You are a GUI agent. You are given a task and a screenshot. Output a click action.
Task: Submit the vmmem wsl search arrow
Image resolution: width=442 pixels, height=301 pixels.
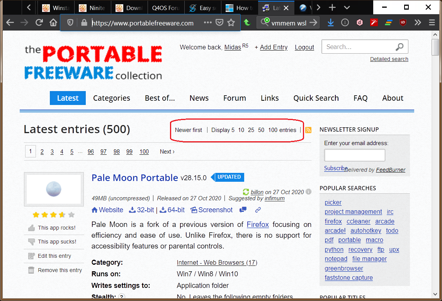tap(313, 22)
